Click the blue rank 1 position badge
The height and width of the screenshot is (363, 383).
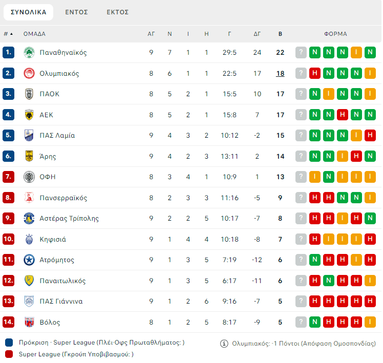pos(8,53)
